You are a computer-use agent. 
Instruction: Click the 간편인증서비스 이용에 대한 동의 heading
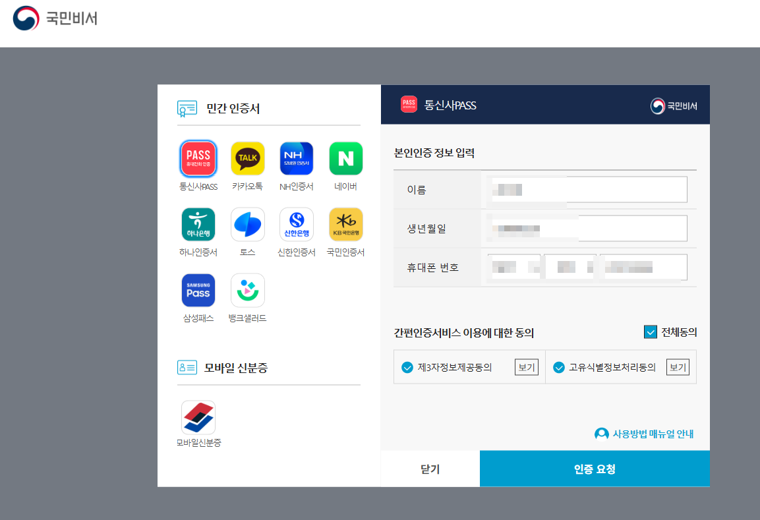coord(464,333)
